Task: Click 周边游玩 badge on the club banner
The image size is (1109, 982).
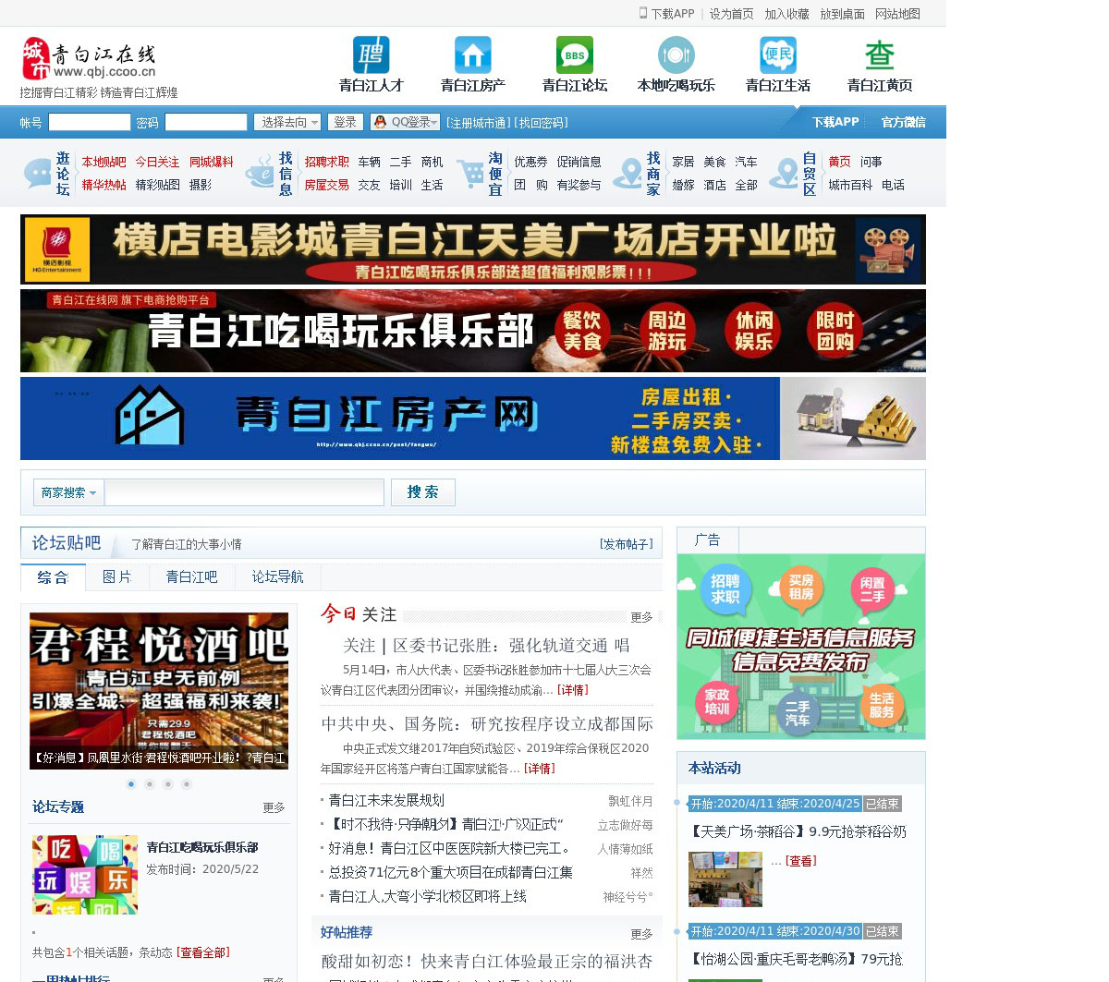Action: click(667, 331)
